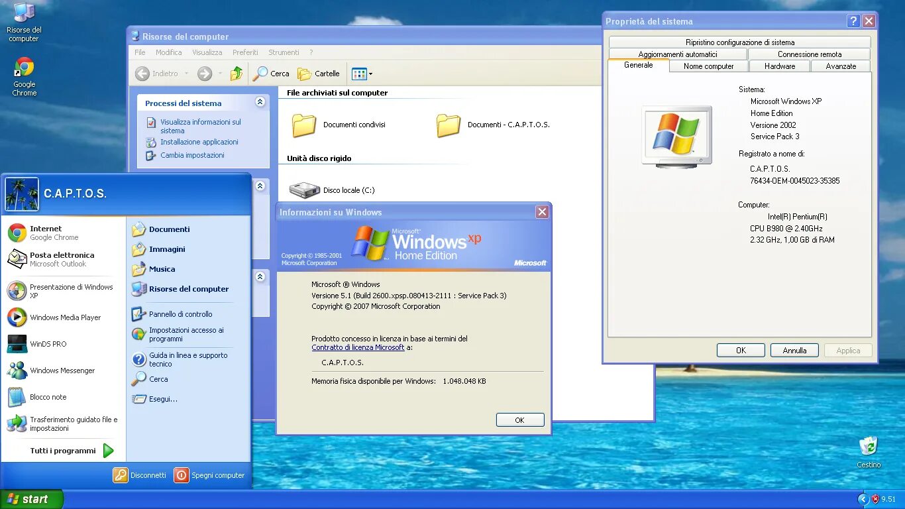Open the Indietro history dropdown arrow
This screenshot has height=509, width=905.
186,74
